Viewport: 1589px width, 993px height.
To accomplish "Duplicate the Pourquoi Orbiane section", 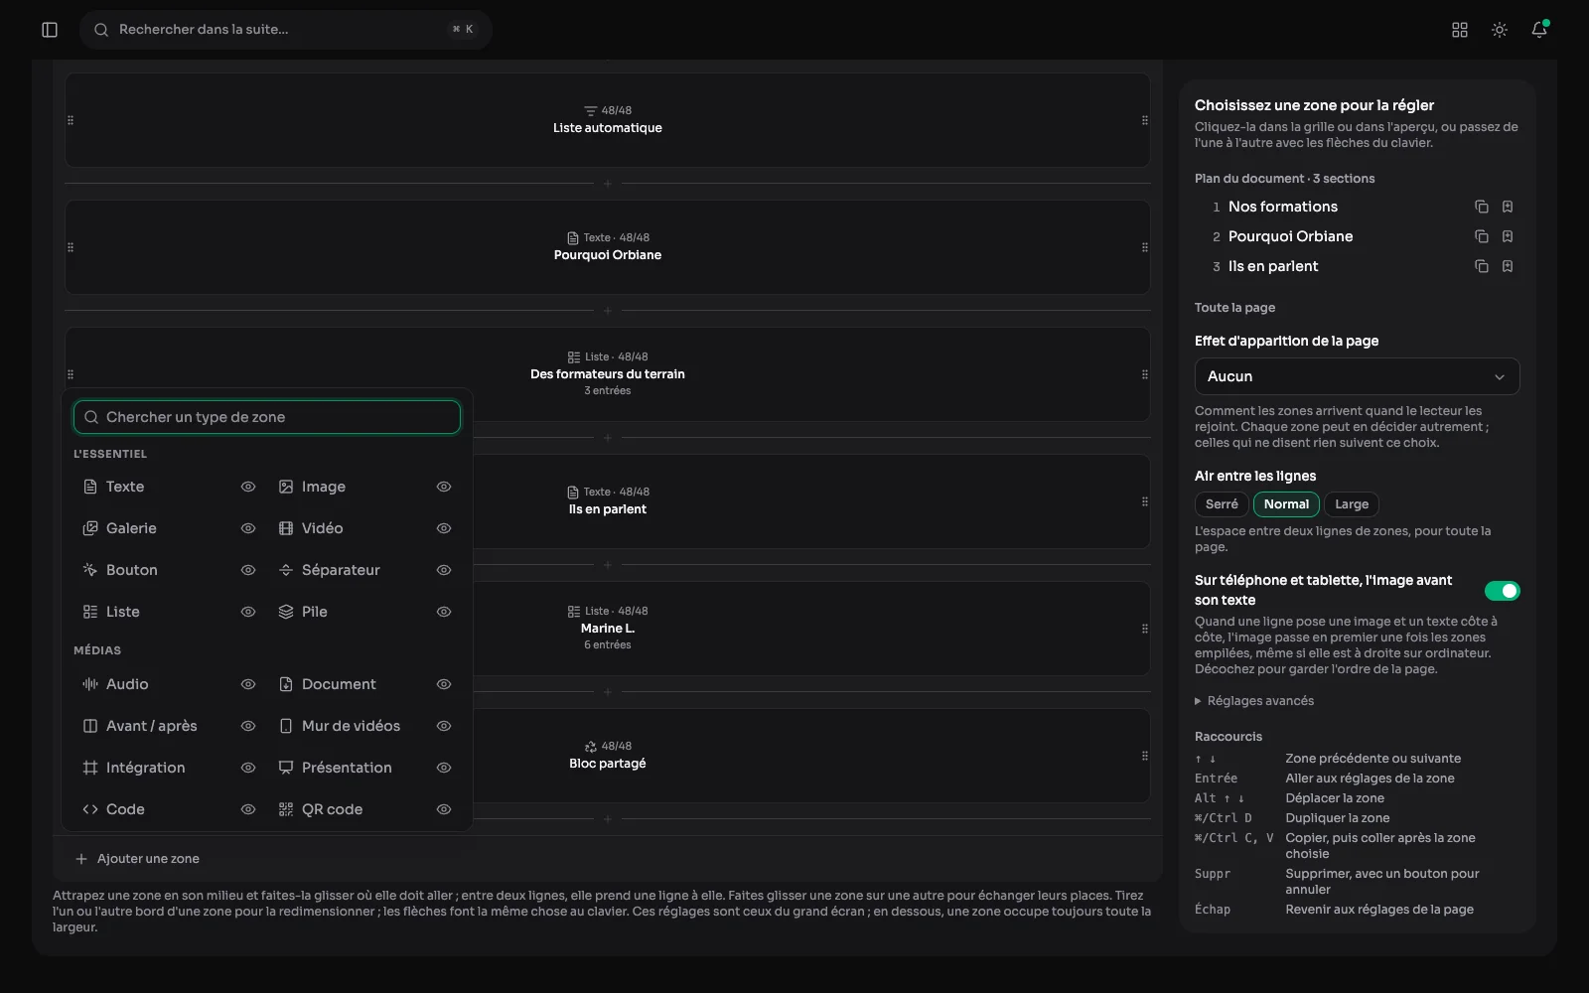I will pyautogui.click(x=1482, y=236).
